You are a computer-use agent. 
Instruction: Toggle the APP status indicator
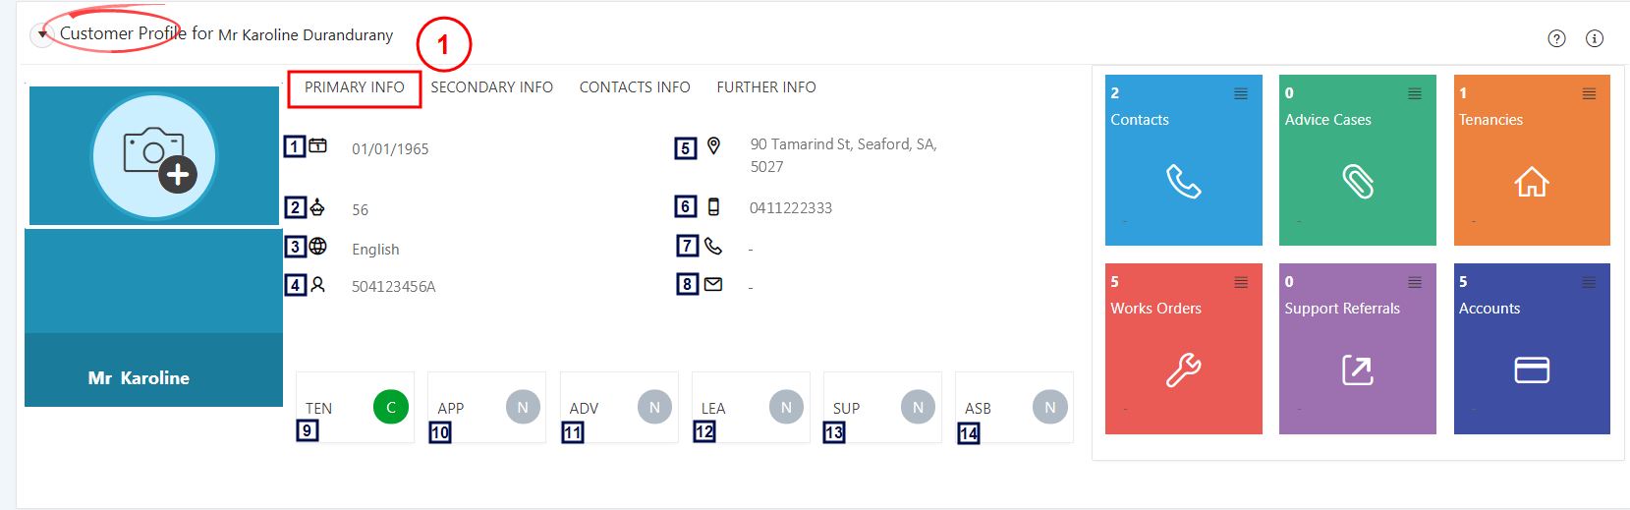523,407
